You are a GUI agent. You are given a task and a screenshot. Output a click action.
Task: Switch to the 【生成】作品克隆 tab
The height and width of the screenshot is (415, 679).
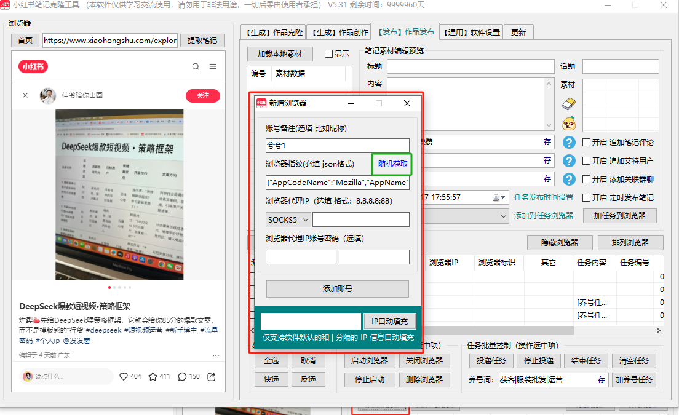pyautogui.click(x=274, y=33)
